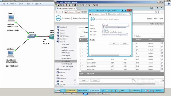Click Add... button below services table
The width and height of the screenshot is (171, 96).
pyautogui.click(x=84, y=80)
